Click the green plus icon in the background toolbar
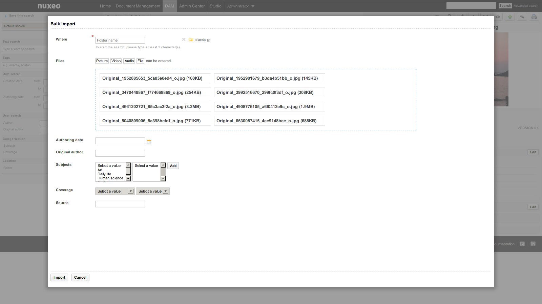Screen dimensions: 542x304 pos(510,17)
